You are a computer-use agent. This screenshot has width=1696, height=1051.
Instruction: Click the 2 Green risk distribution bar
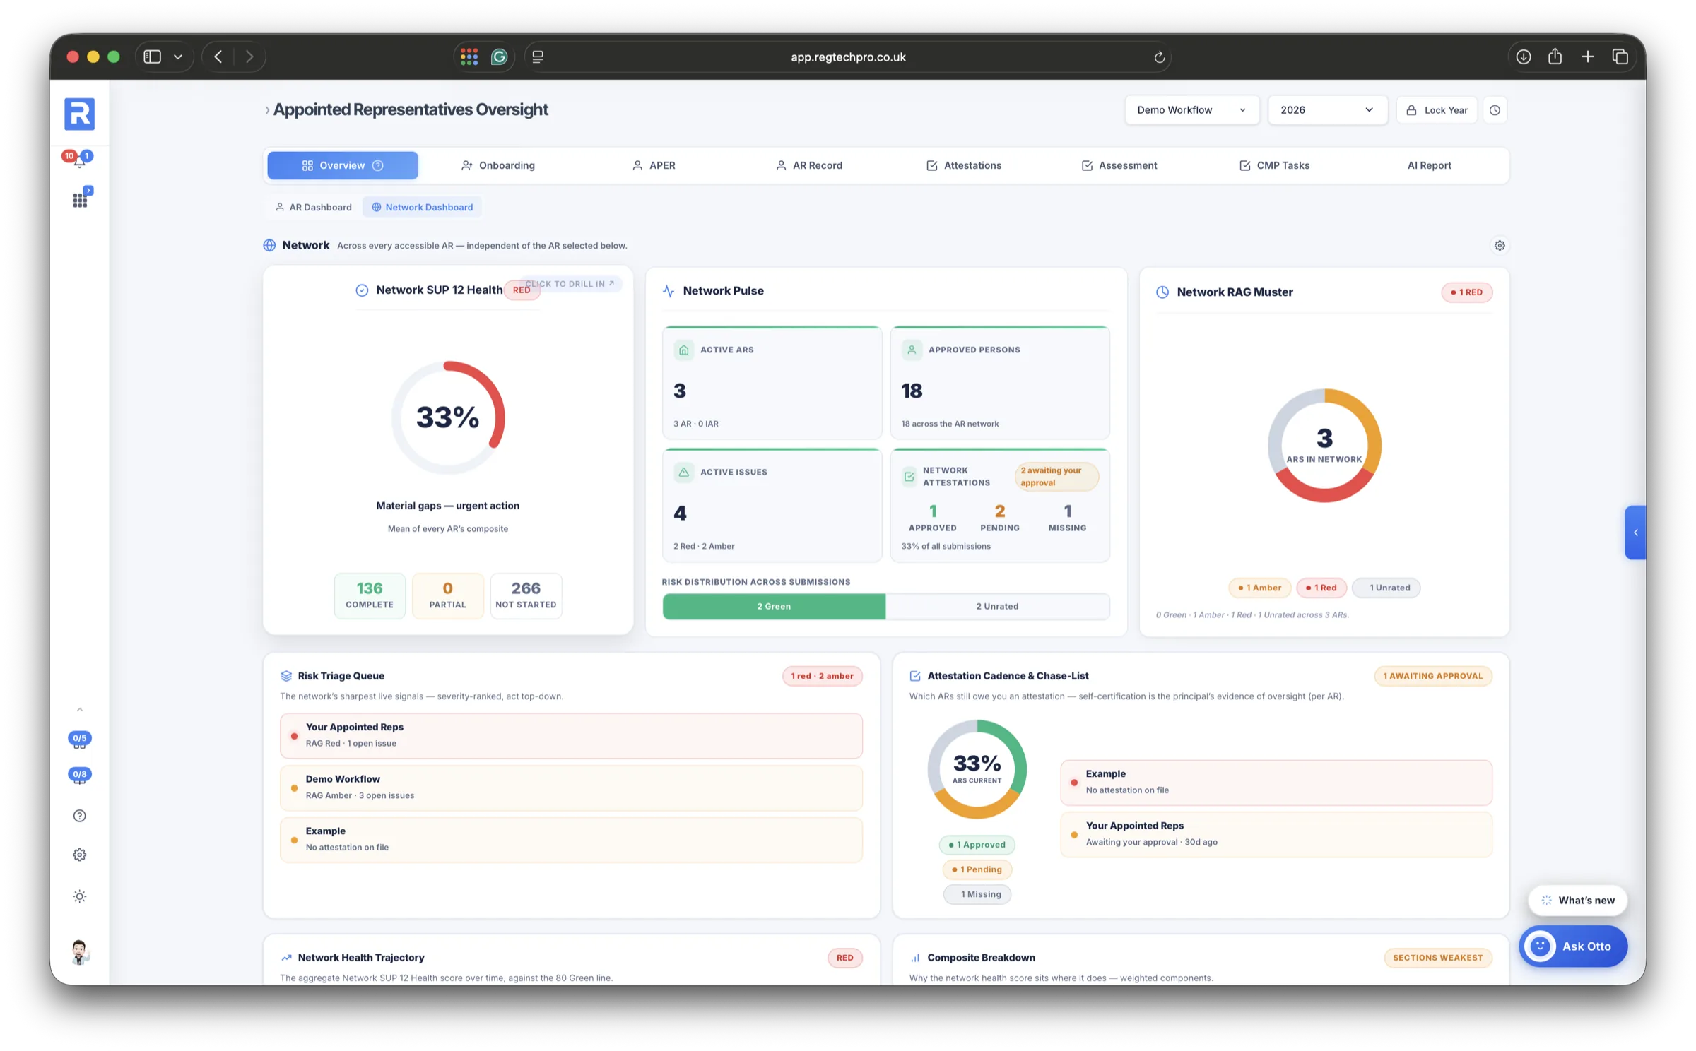(774, 606)
